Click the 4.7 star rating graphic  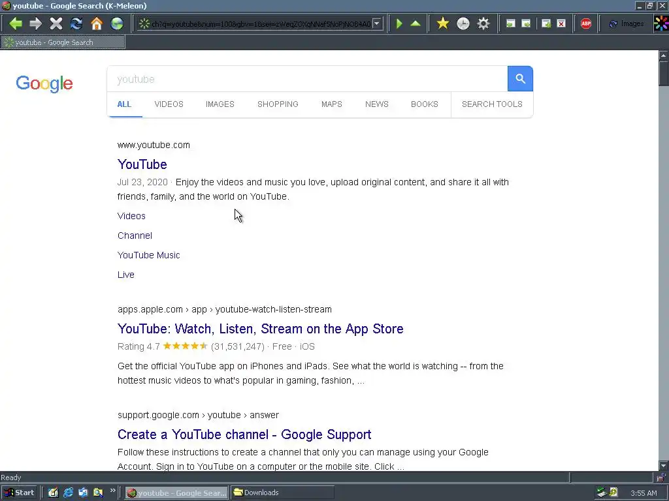[185, 346]
